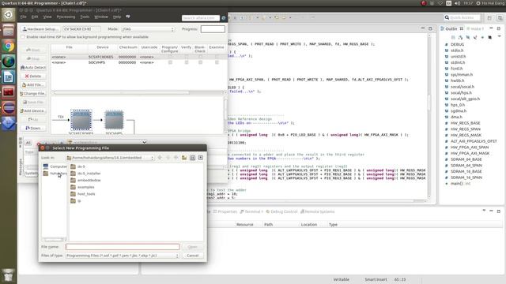Click Cancel in the file dialog
The width and height of the screenshot is (506, 284).
193,256
